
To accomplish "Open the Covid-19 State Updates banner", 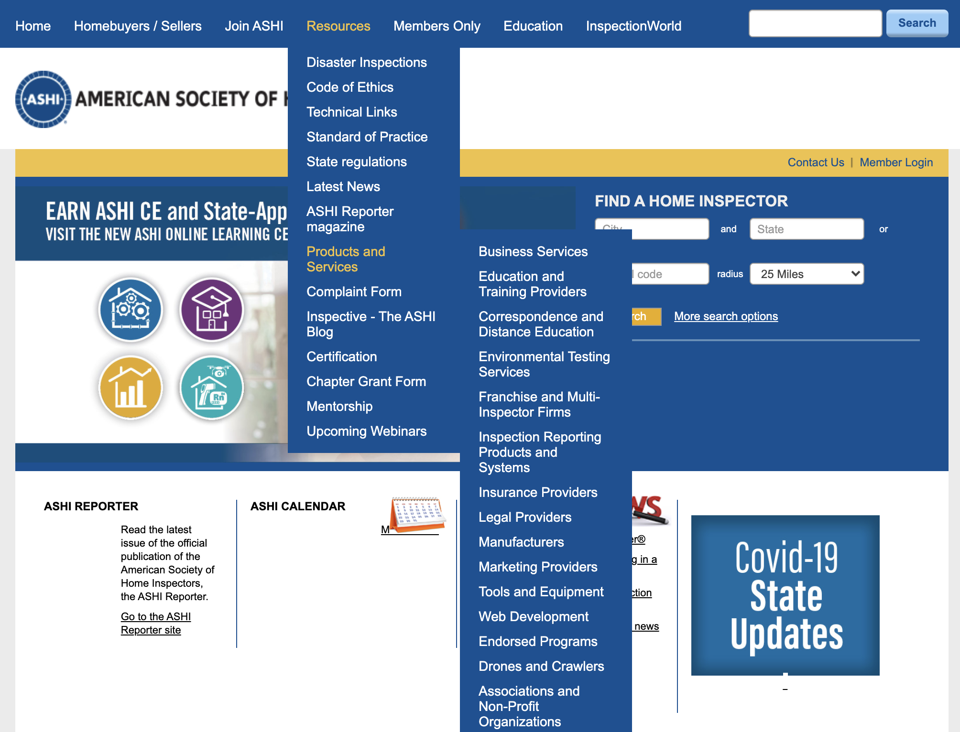I will tap(785, 595).
